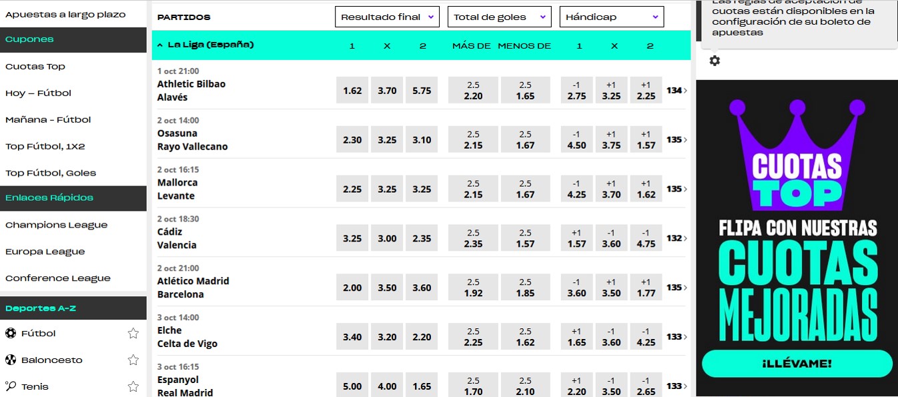Favorite Baloncesto with its star icon
This screenshot has width=898, height=397.
133,360
